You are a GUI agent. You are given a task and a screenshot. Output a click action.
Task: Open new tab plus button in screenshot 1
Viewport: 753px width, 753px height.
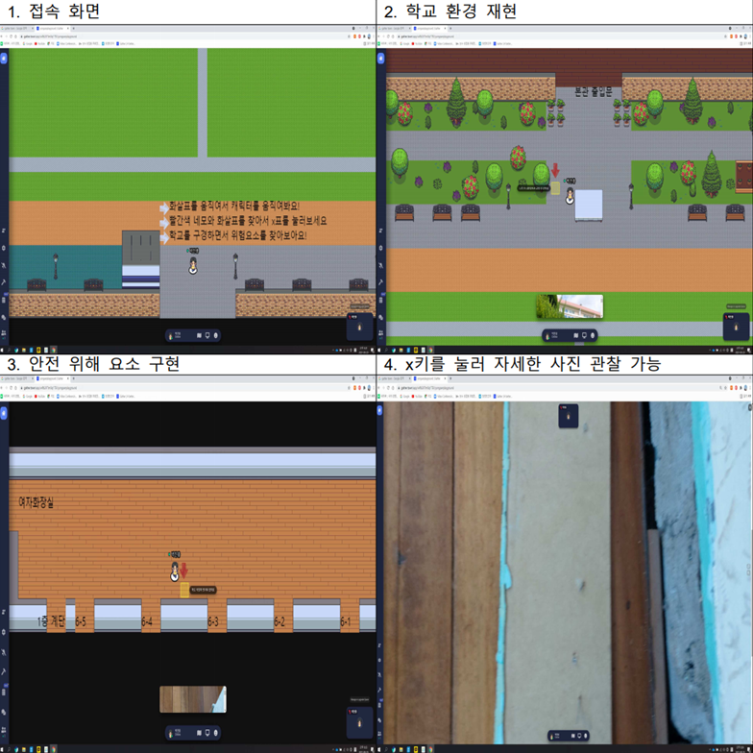73,29
